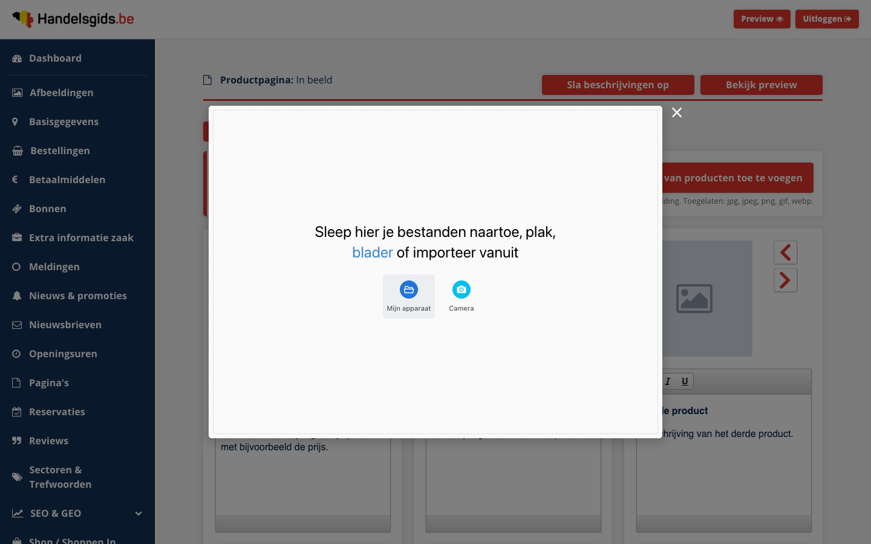Expand the SEO & GEO submenu chevron
Screen dimensions: 871x544
139,513
